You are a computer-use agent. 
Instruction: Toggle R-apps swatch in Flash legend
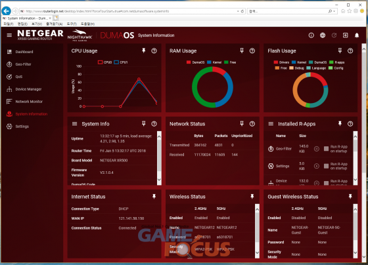(331, 62)
